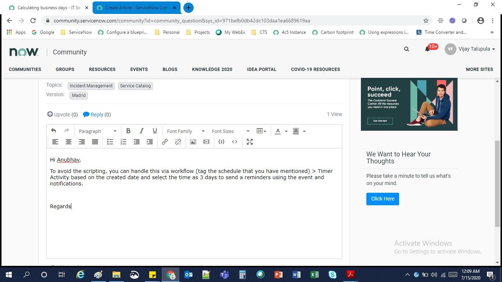Viewport: 502px width, 282px height.
Task: Open the IDEA PORTAL navigation item
Action: [x=262, y=69]
